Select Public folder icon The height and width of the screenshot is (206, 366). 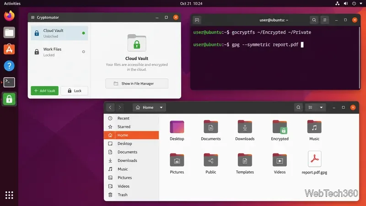211,160
